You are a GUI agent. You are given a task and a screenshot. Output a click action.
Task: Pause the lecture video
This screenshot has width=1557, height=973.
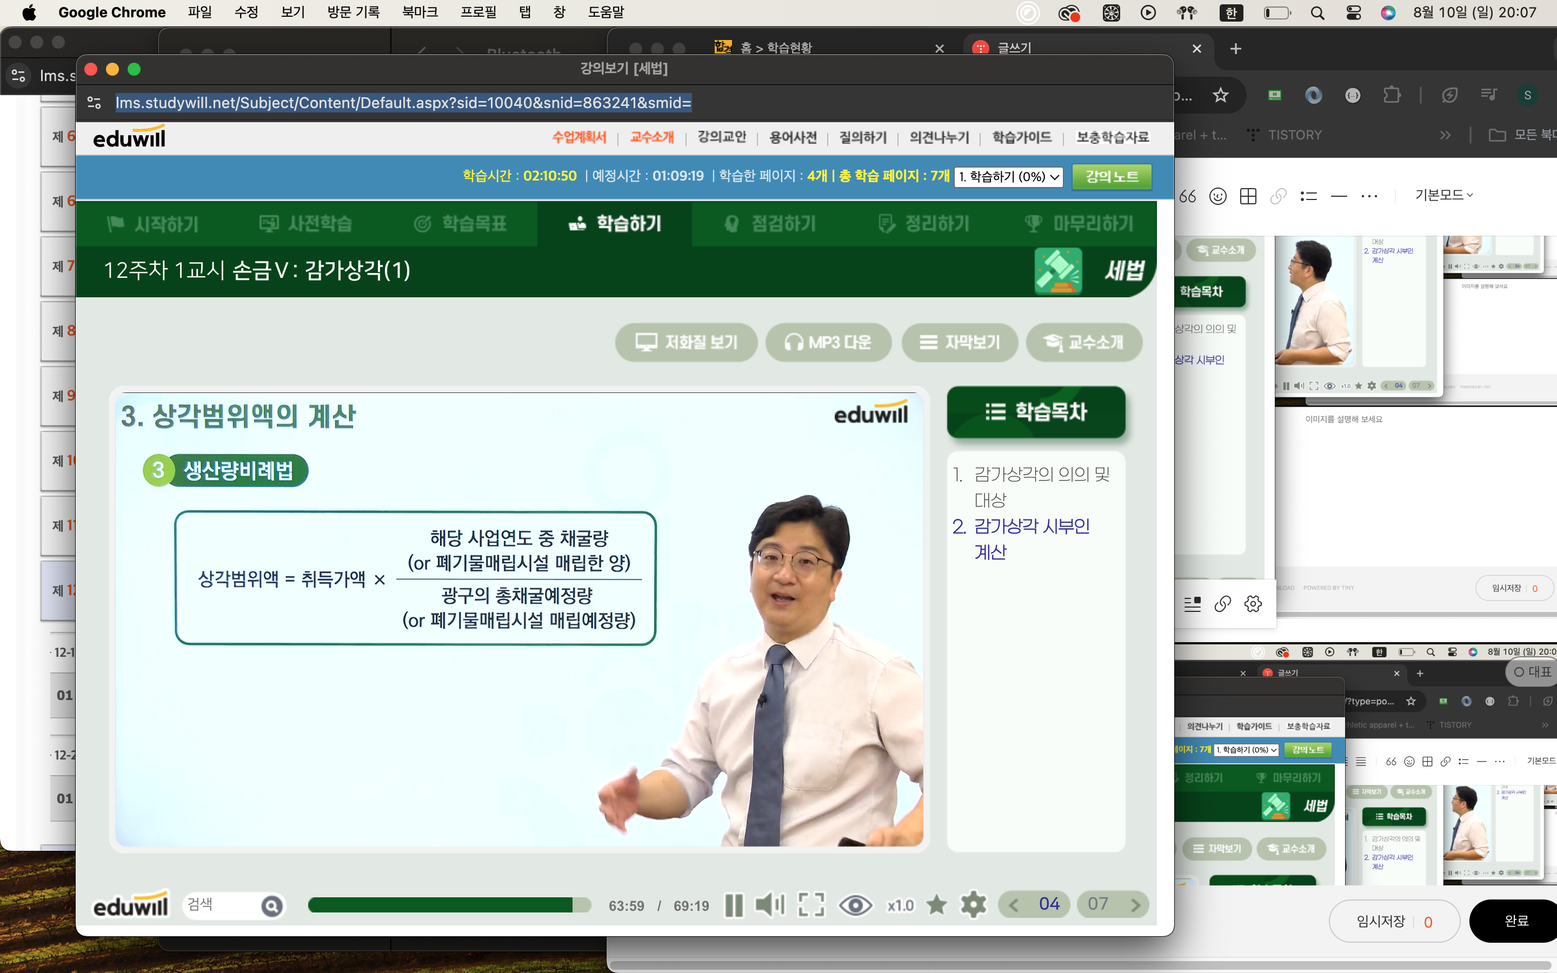(734, 905)
